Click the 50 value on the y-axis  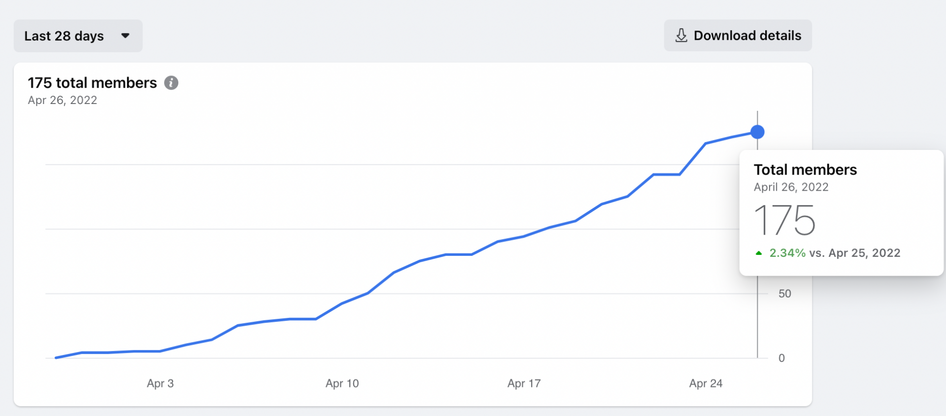click(x=784, y=294)
